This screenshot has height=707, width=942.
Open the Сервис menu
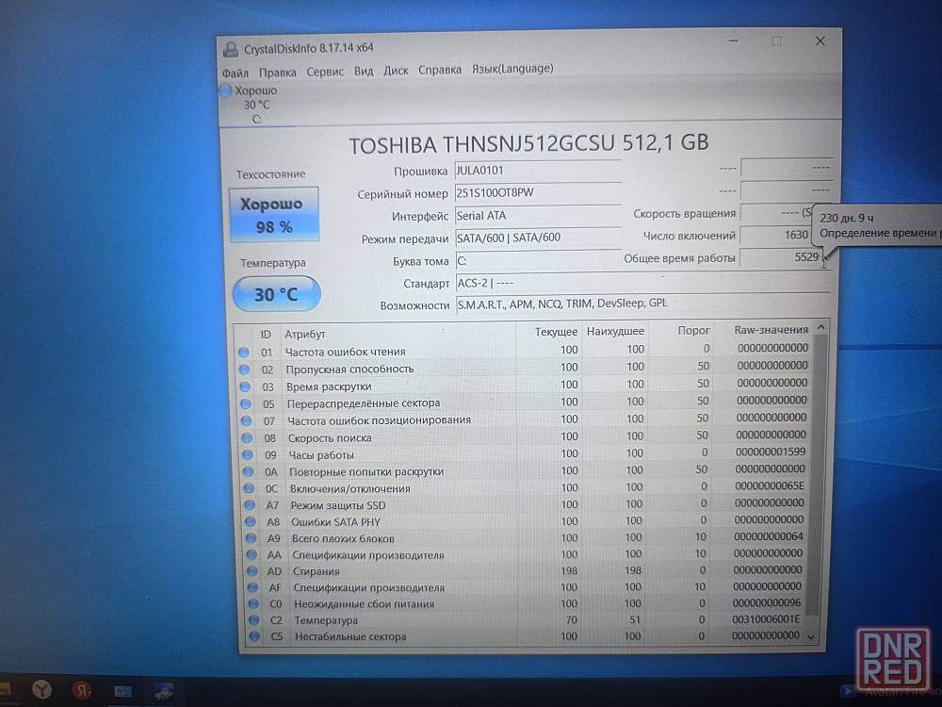(324, 72)
